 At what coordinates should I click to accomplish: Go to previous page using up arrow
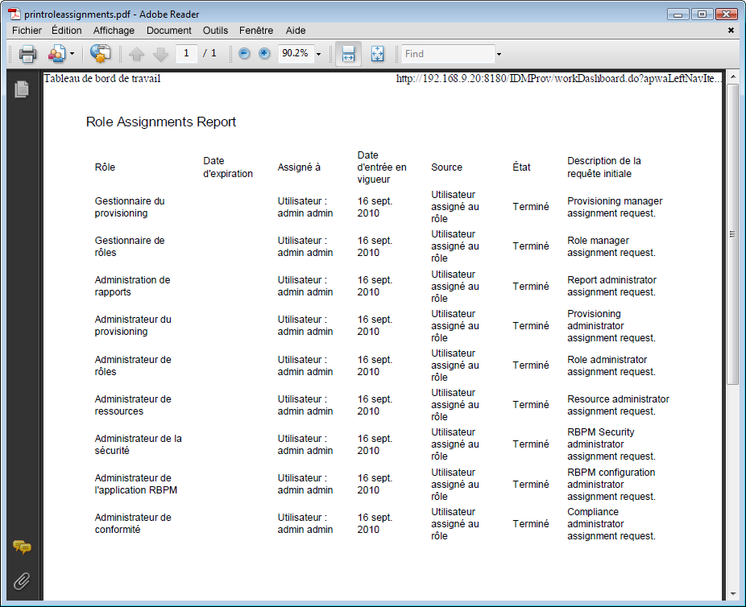coord(136,54)
